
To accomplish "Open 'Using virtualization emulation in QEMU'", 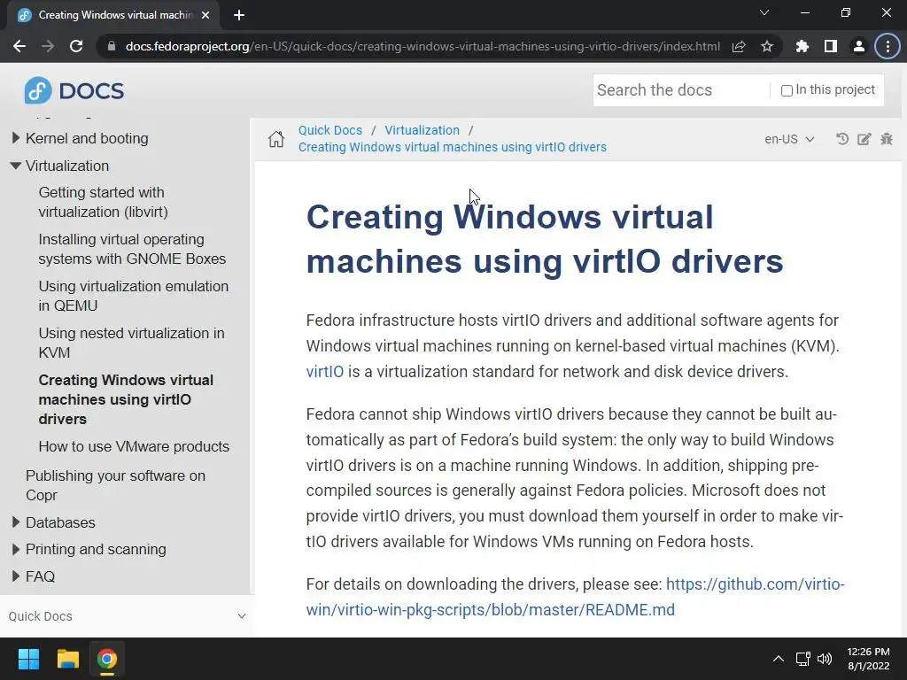I will (133, 296).
